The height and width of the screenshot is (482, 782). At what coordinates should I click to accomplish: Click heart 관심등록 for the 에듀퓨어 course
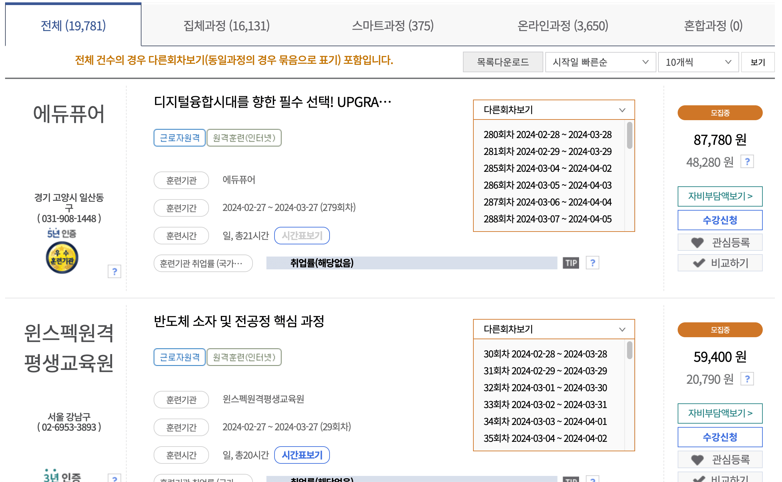coord(720,242)
